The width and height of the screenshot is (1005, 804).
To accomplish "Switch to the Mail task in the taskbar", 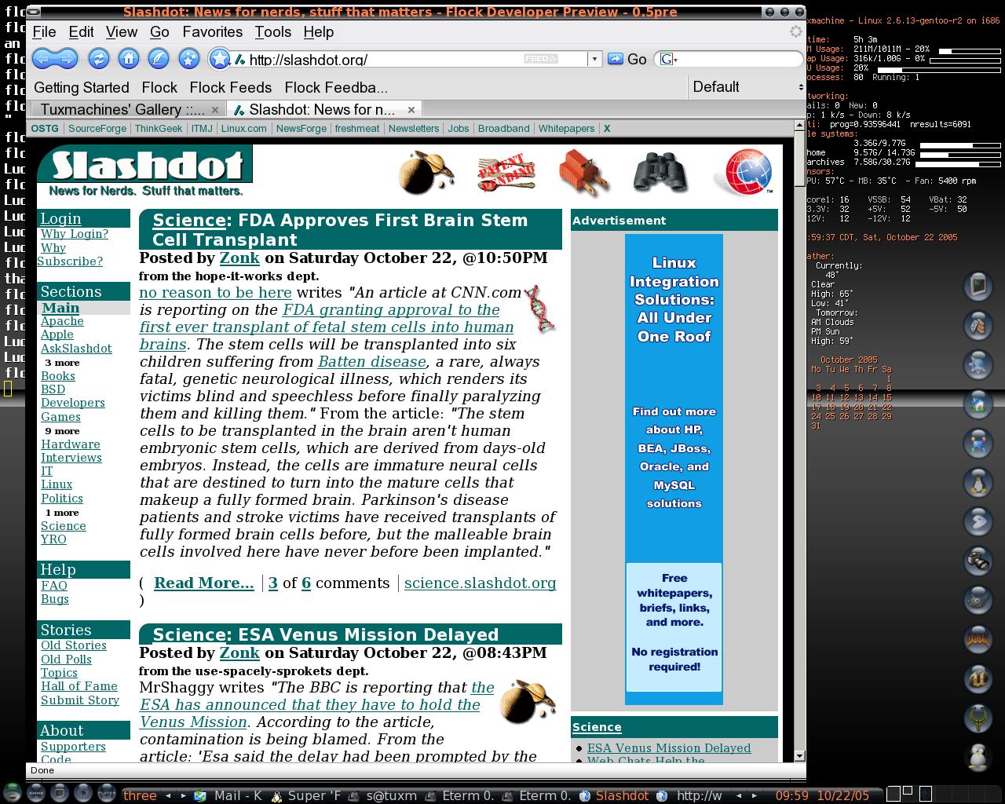I will 228,795.
